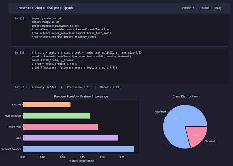
Task: Click the Precision: 0.91 output value
Action: point(78,87)
